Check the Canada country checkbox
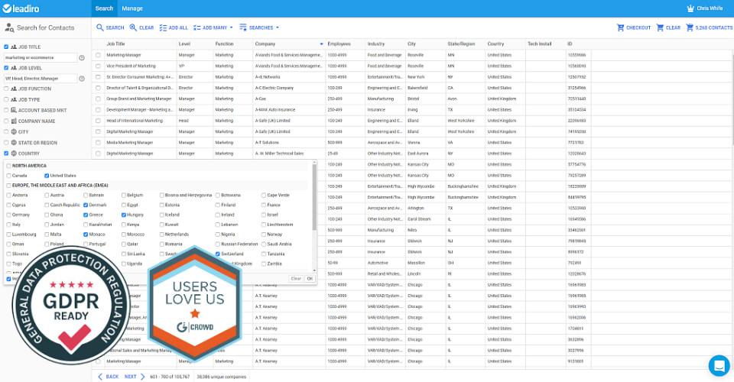This screenshot has width=734, height=382. [x=8, y=176]
